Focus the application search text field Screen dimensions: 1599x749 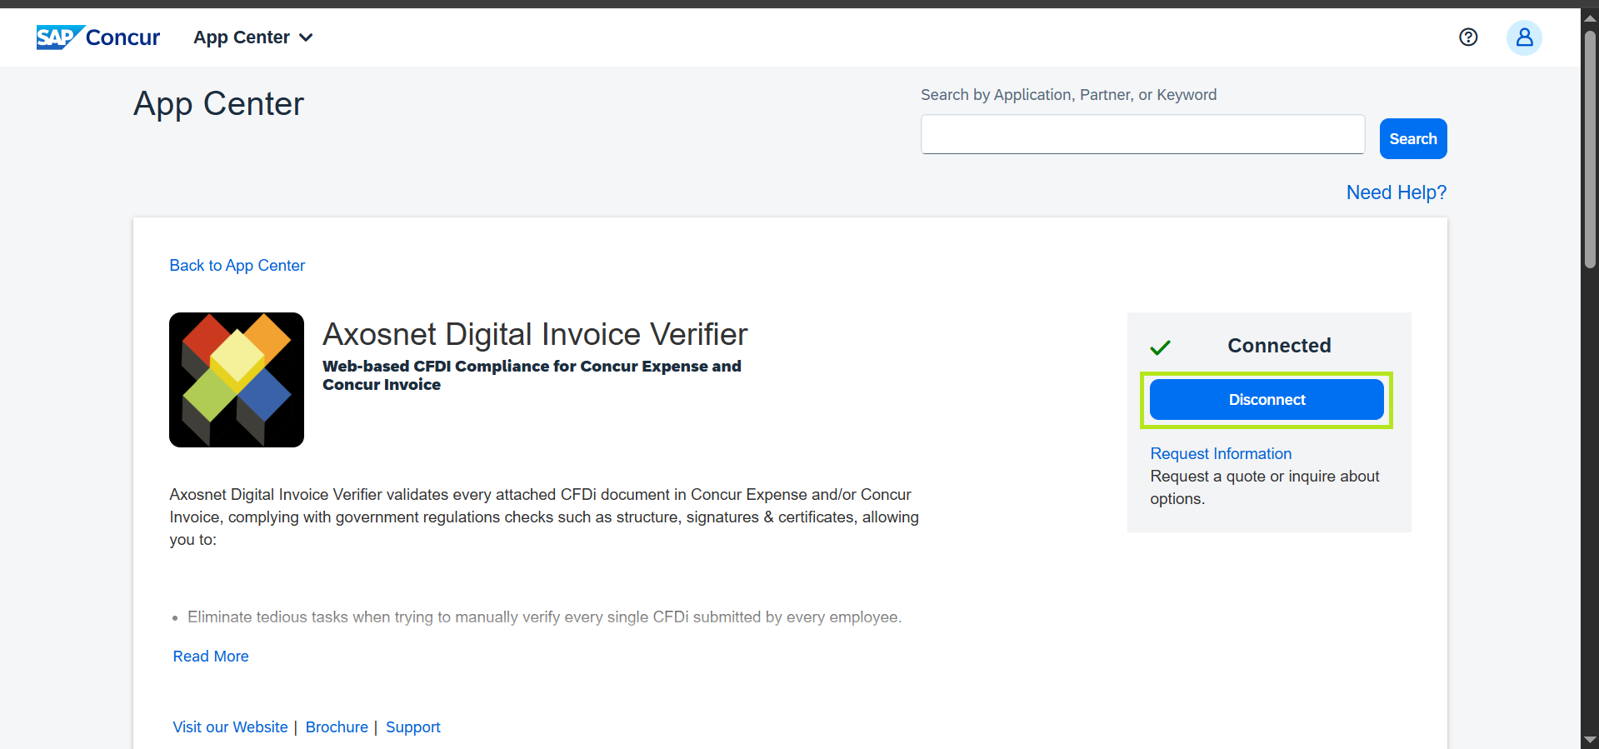tap(1142, 135)
